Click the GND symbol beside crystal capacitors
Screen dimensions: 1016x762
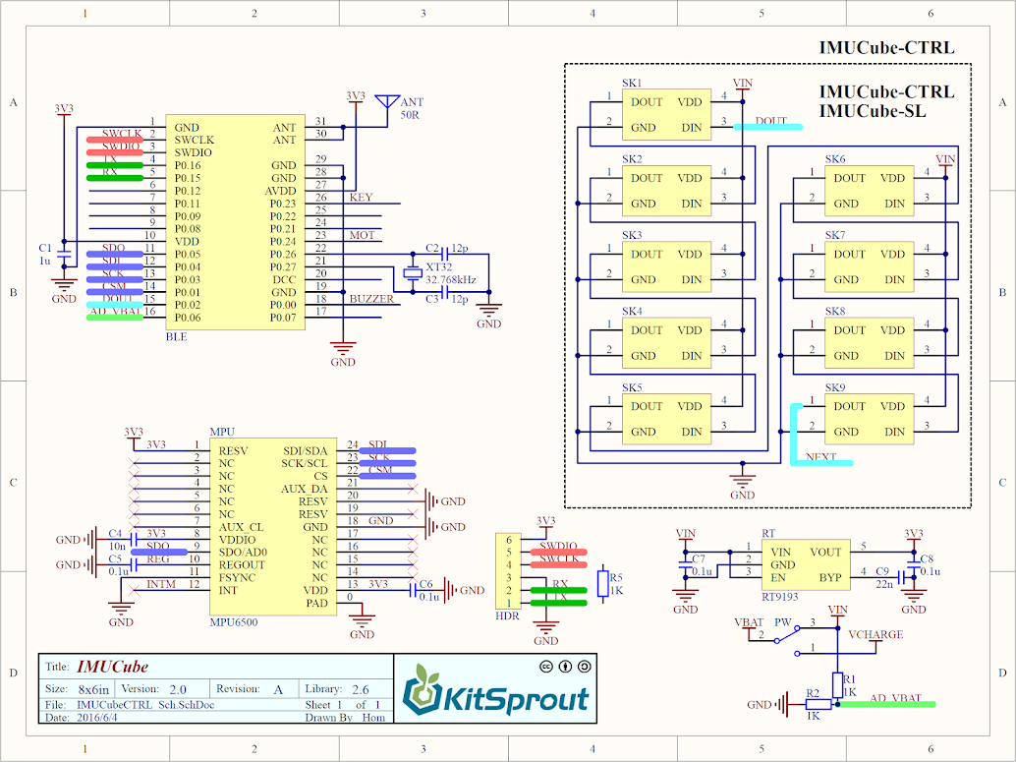488,312
